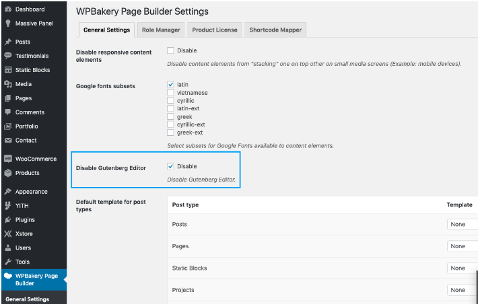Click the Portfolio image icon
This screenshot has width=478, height=304.
click(x=8, y=126)
